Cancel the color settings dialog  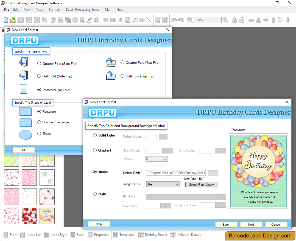pos(276,224)
